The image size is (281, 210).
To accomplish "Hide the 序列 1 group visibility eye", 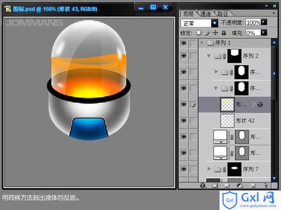I will 184,43.
